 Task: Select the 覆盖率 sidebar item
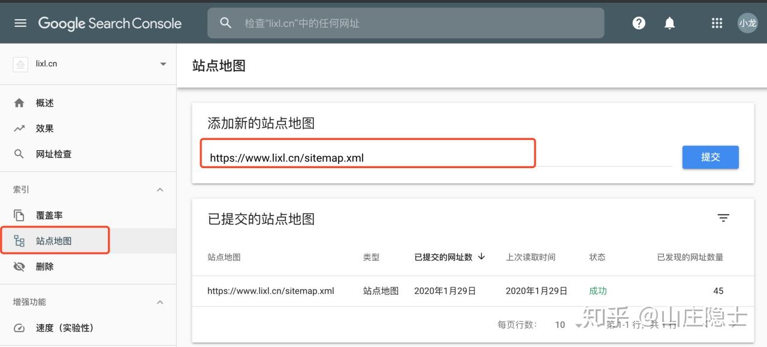point(49,215)
